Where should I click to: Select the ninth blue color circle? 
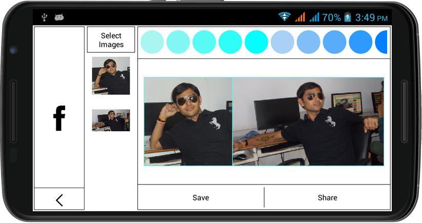(x=361, y=42)
